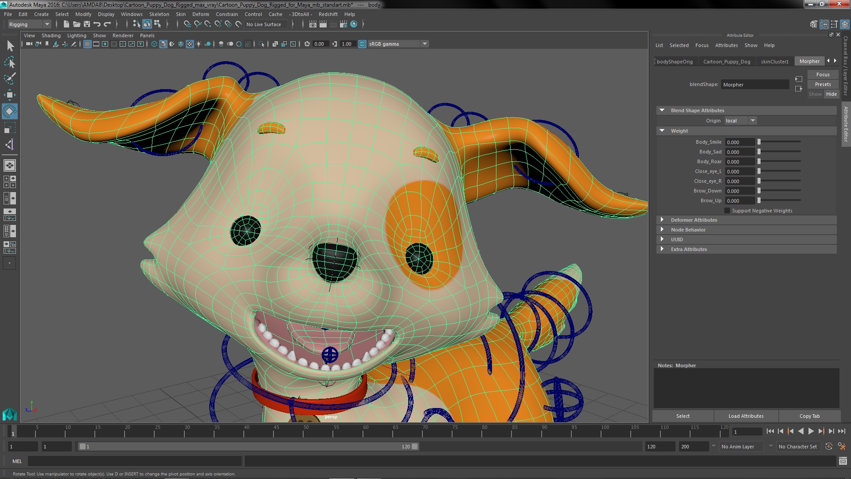Choose the Select tool arrow
The image size is (851, 479).
tap(10, 46)
